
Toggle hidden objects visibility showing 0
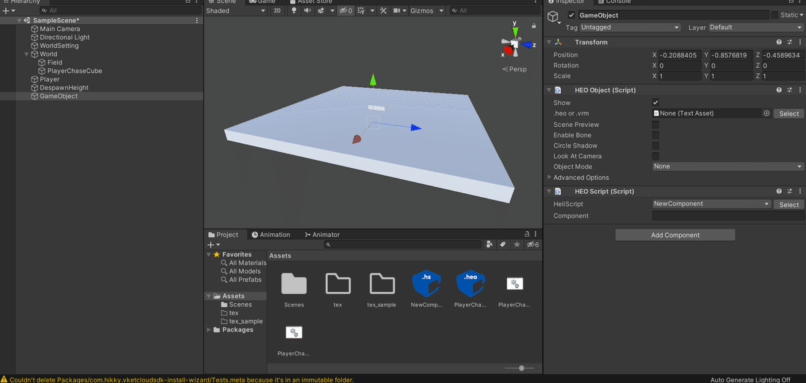[x=345, y=11]
